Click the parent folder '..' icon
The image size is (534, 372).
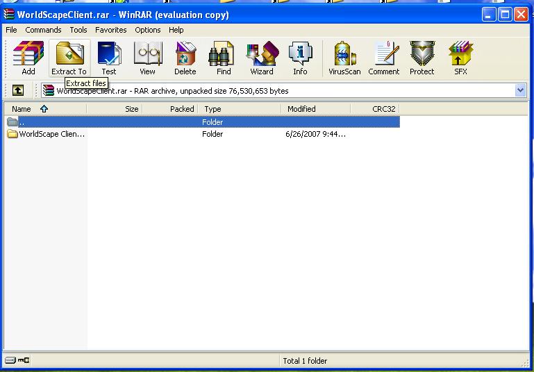pos(12,121)
